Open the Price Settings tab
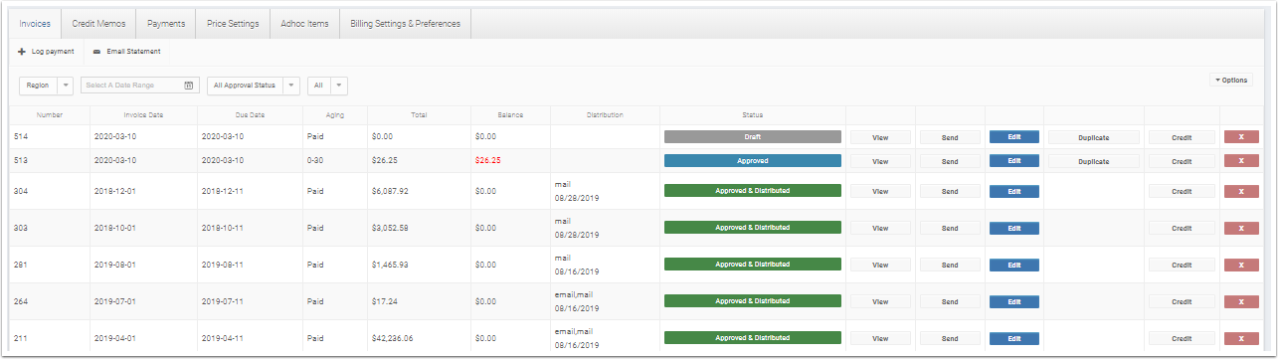Image resolution: width=1278 pixels, height=359 pixels. pyautogui.click(x=233, y=23)
